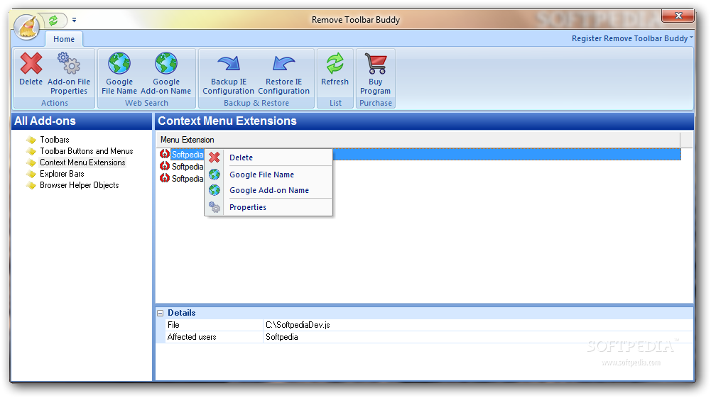
Task: Click the gears icon beside Properties menu entry
Action: pos(215,207)
